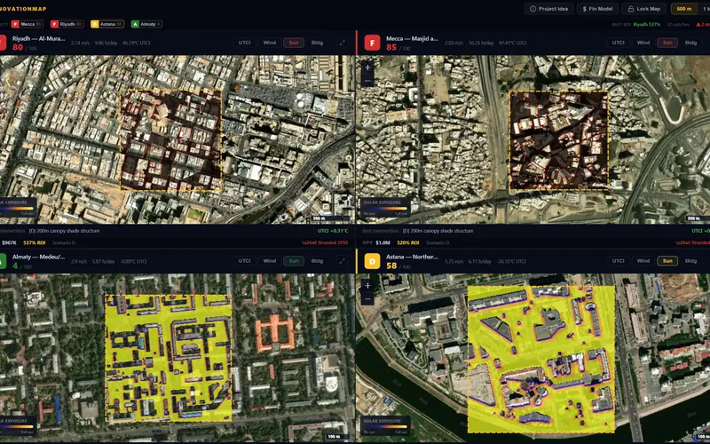The width and height of the screenshot is (710, 444).
Task: Switch Mecca panel to Bldg layer
Action: (x=690, y=43)
